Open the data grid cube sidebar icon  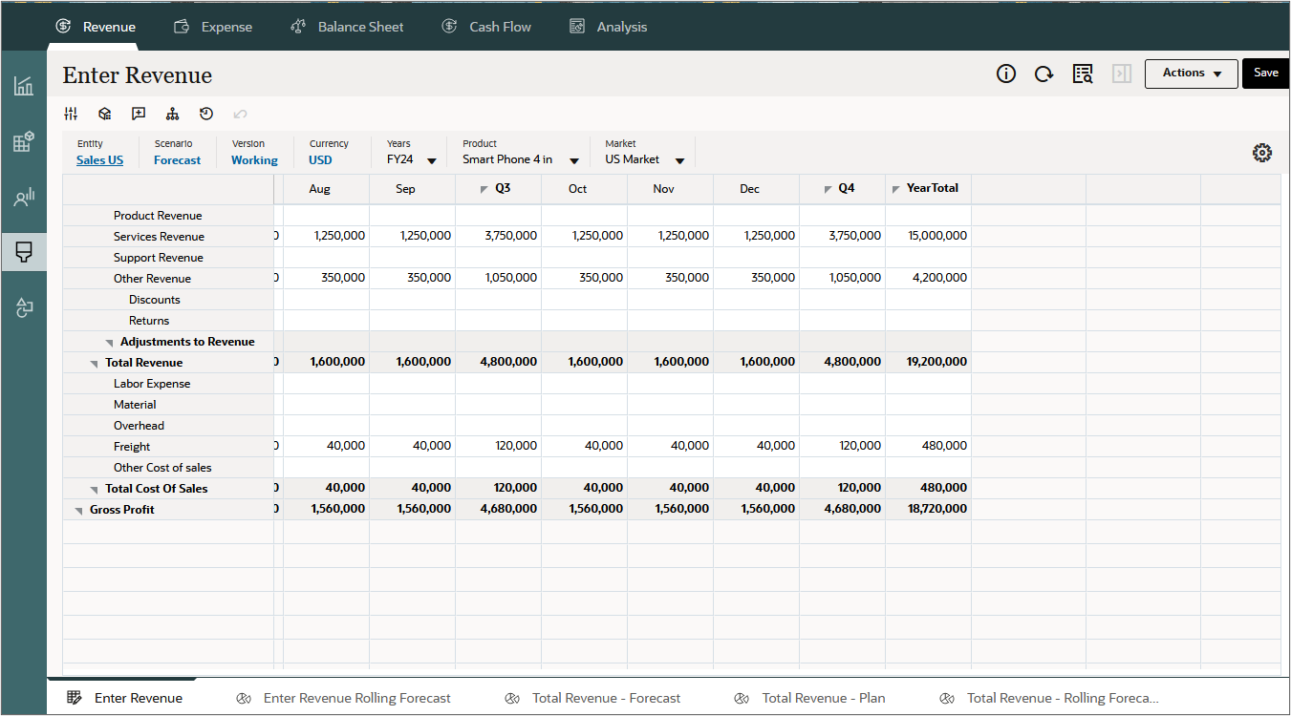(x=24, y=142)
